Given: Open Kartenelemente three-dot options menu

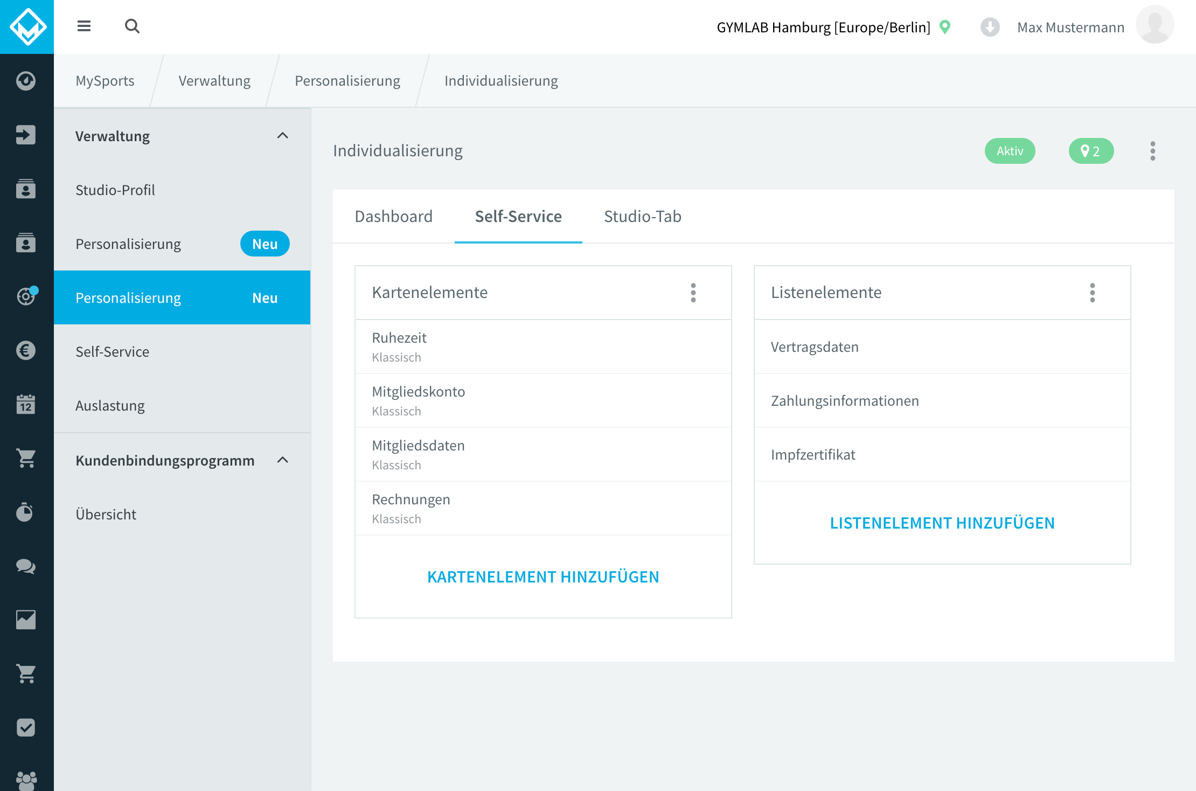Looking at the screenshot, I should point(693,293).
